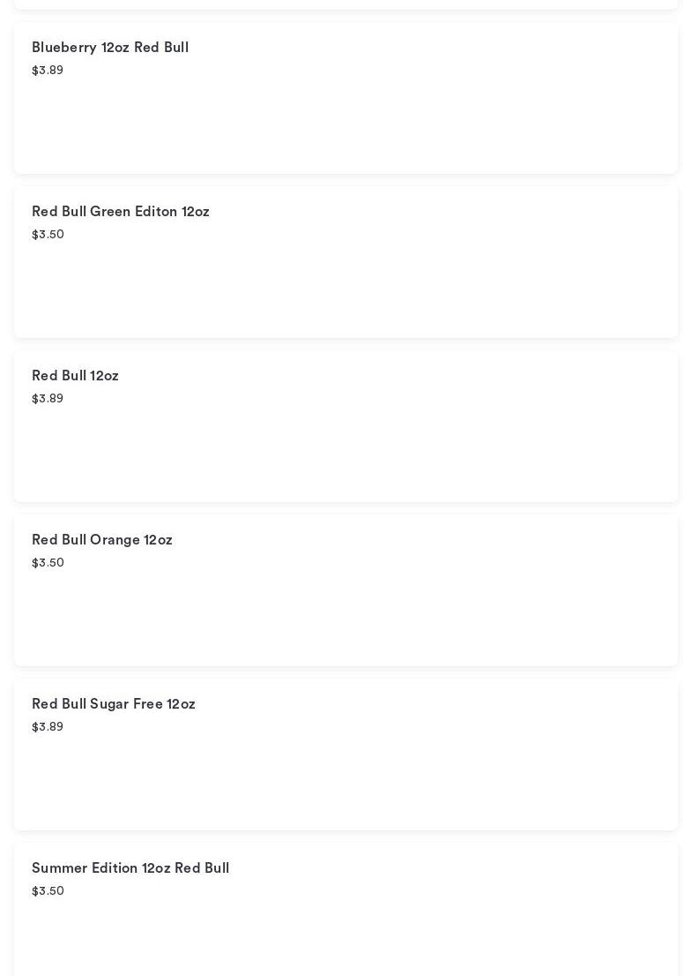Open the Red Bull Orange 12oz title
The image size is (692, 976).
(x=102, y=540)
